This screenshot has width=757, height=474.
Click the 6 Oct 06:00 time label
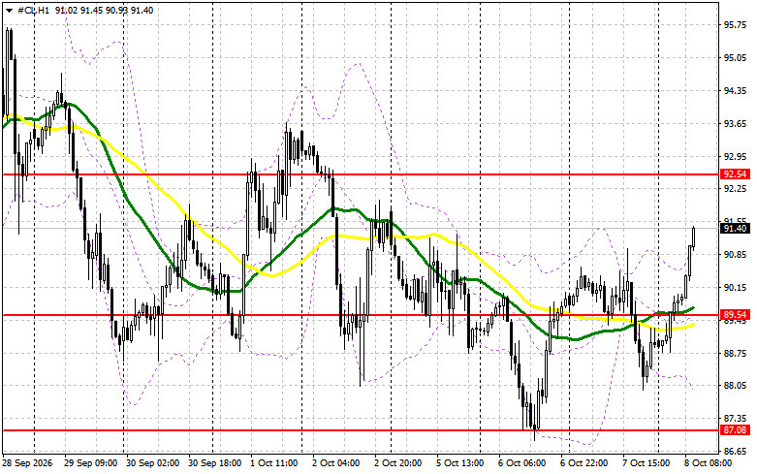pos(522,463)
